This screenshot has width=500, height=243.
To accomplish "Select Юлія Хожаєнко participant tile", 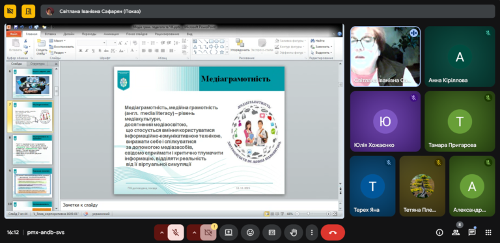I will click(x=385, y=122).
